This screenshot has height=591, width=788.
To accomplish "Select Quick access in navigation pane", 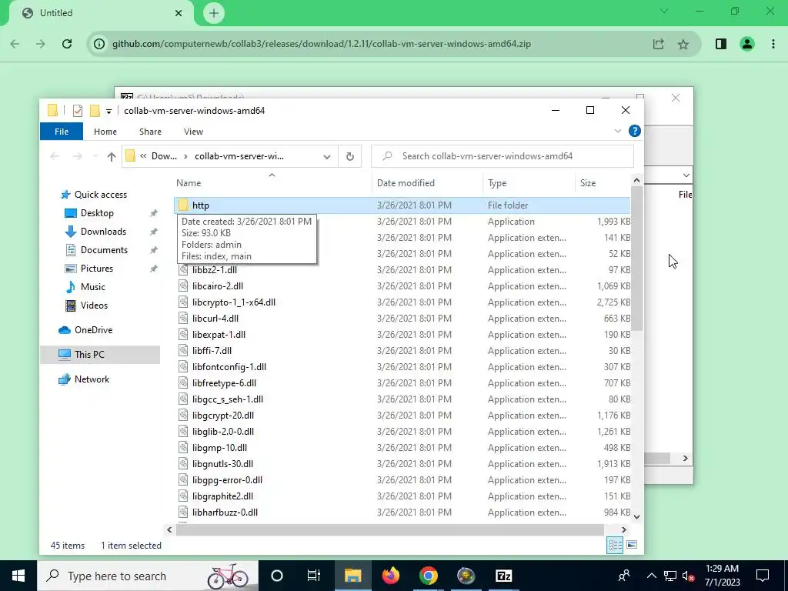I will click(x=101, y=195).
